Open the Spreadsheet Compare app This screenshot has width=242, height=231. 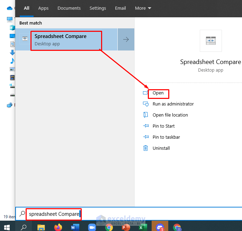pyautogui.click(x=158, y=93)
